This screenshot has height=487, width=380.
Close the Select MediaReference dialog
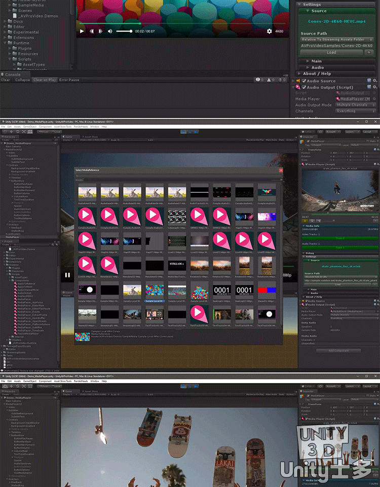[x=281, y=170]
